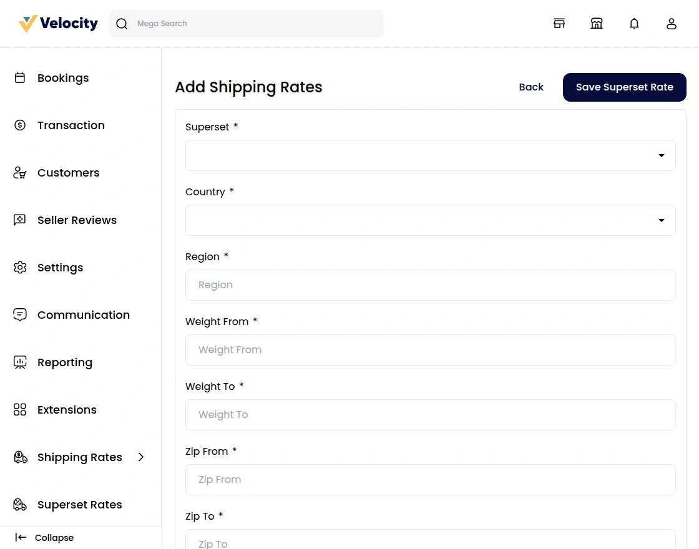
Task: Click into the Weight From field
Action: [x=430, y=350]
